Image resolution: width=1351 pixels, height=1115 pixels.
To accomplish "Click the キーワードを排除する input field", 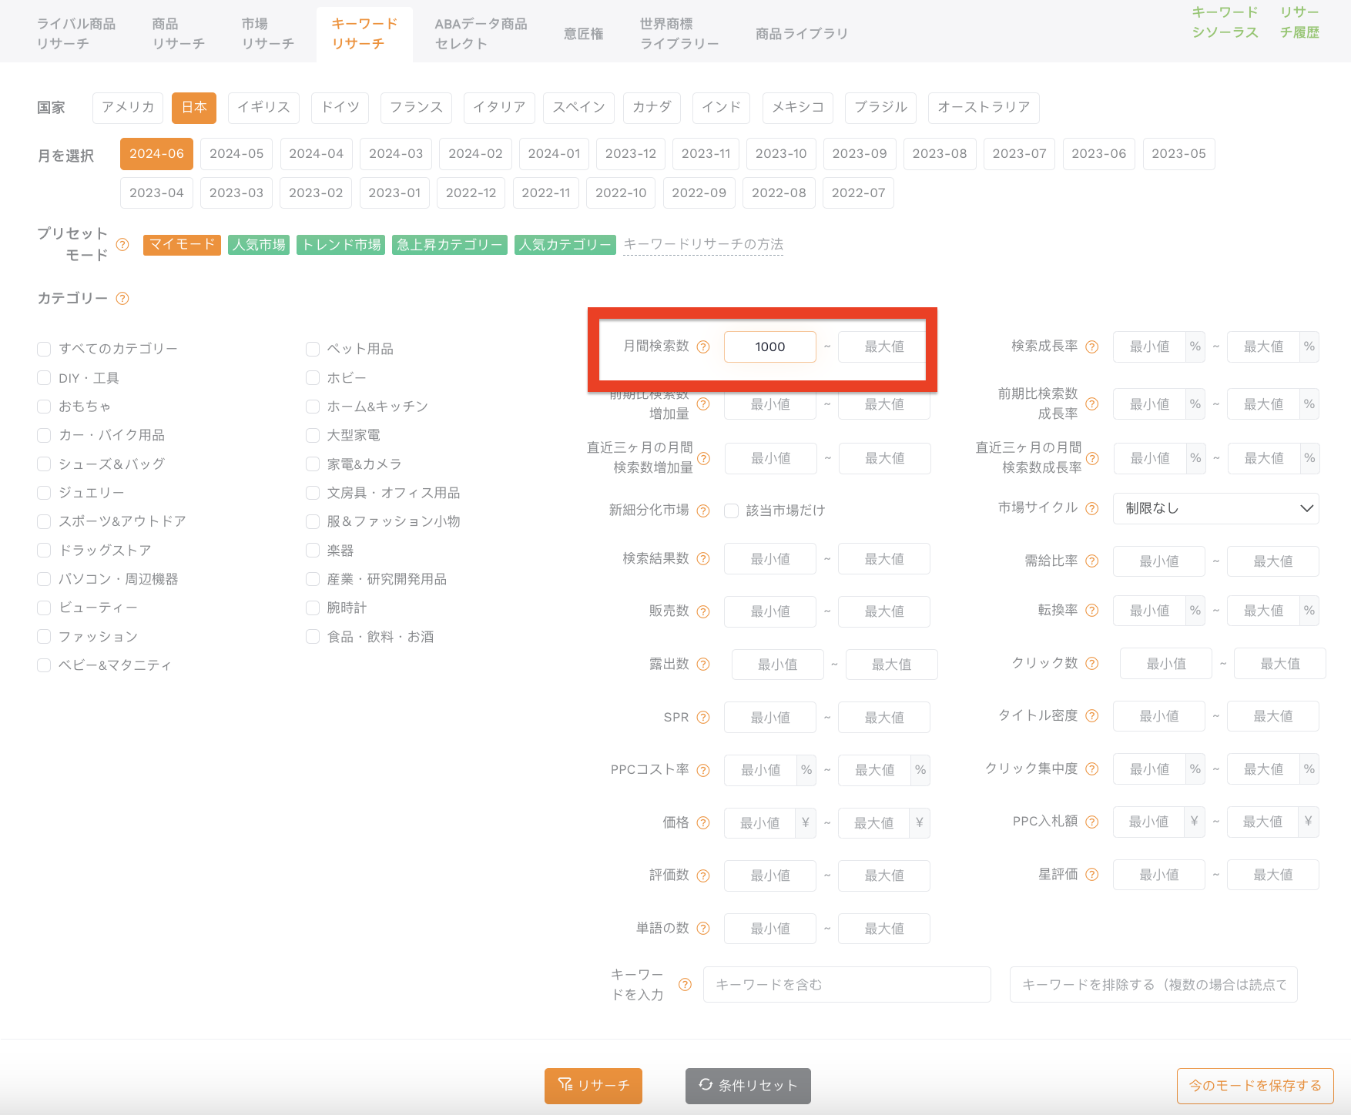I will pyautogui.click(x=1154, y=985).
